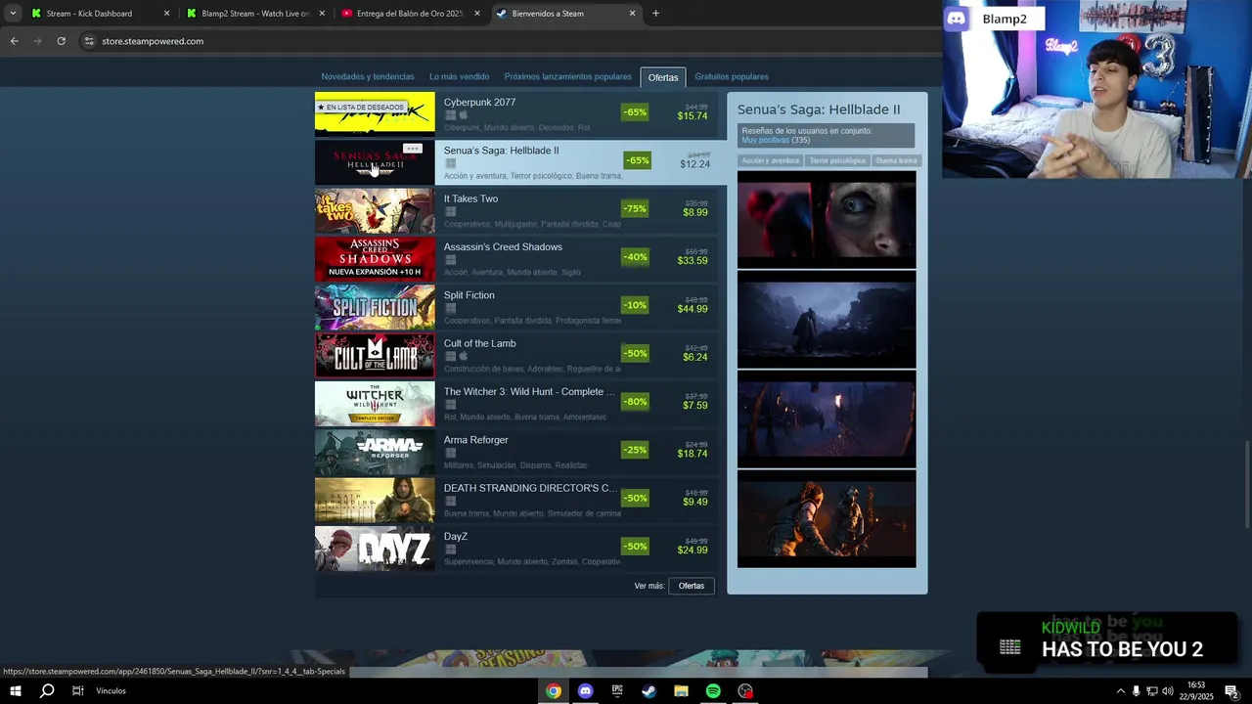Open Cyberpunk 2077 game thumbnail
The height and width of the screenshot is (704, 1252).
click(375, 112)
